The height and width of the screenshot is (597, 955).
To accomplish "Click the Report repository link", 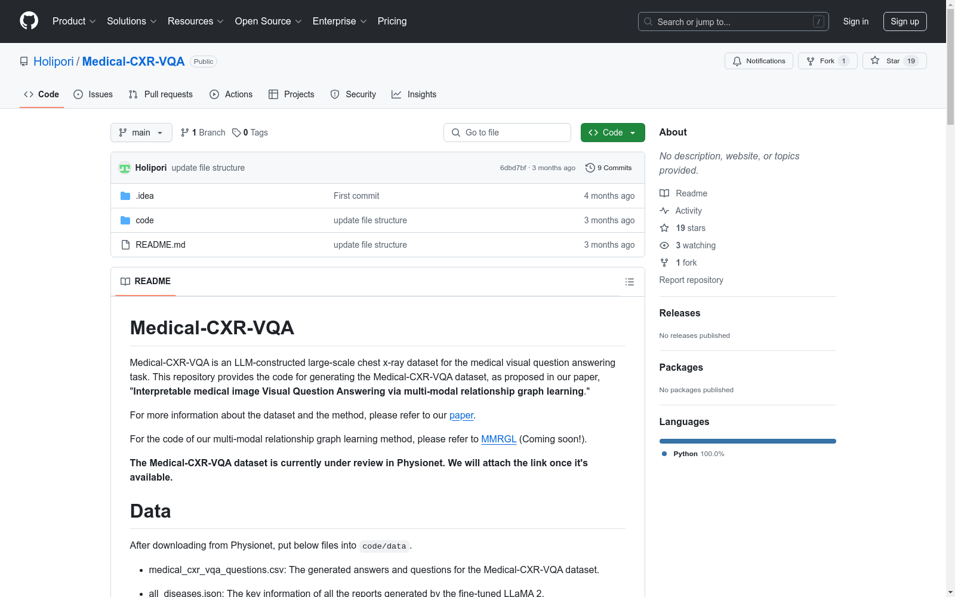I will pyautogui.click(x=691, y=280).
